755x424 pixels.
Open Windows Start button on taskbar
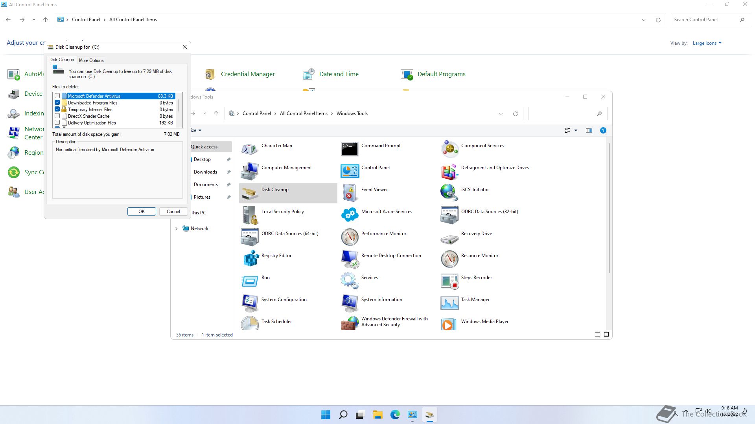tap(326, 415)
